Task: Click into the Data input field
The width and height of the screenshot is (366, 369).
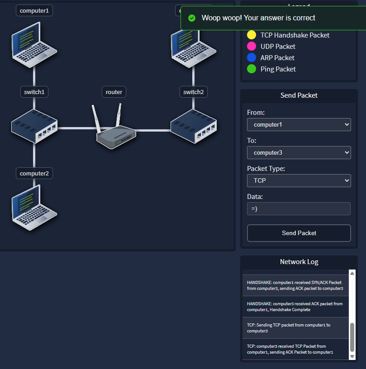Action: pyautogui.click(x=299, y=208)
